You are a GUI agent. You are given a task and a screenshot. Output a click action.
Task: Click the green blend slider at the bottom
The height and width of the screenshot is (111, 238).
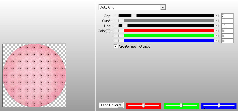(x=181, y=105)
